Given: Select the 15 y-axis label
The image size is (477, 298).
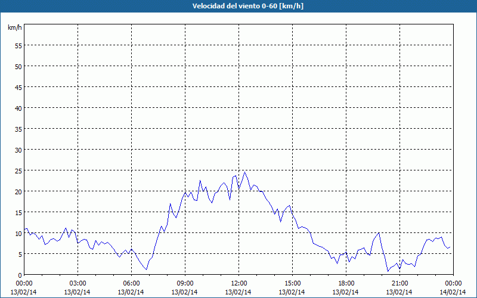Looking at the screenshot, I should pos(18,212).
